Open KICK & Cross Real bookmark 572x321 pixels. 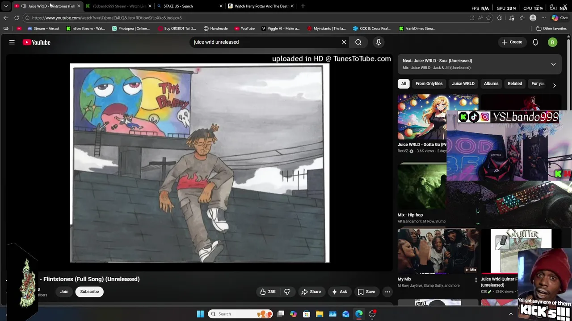point(372,29)
